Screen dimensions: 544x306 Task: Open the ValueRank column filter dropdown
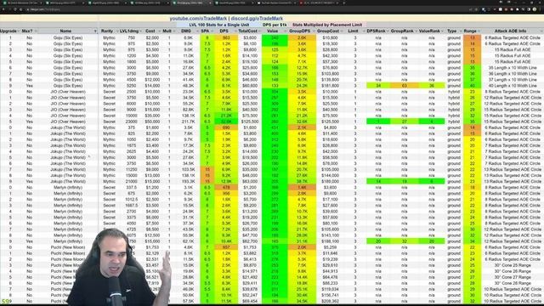(443, 31)
